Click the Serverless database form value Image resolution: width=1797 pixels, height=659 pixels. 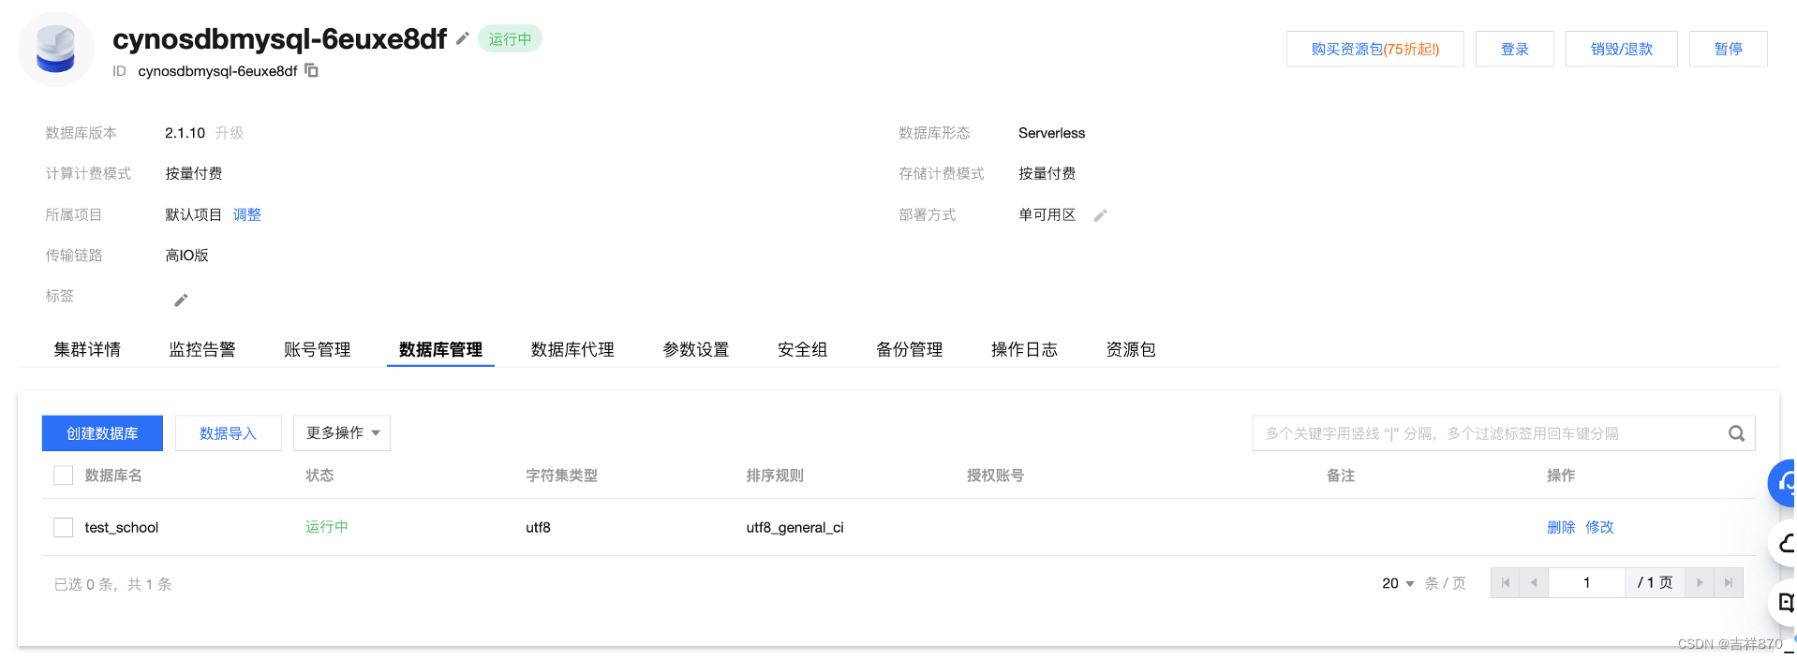[1051, 133]
